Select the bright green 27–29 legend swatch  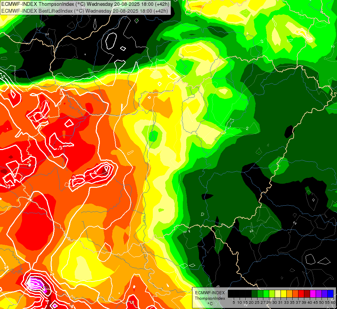pos(266,294)
